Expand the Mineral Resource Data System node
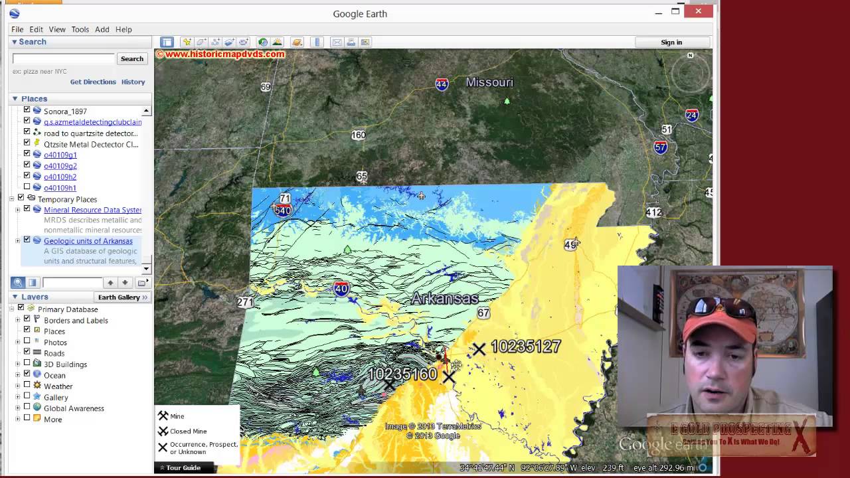 tap(18, 210)
